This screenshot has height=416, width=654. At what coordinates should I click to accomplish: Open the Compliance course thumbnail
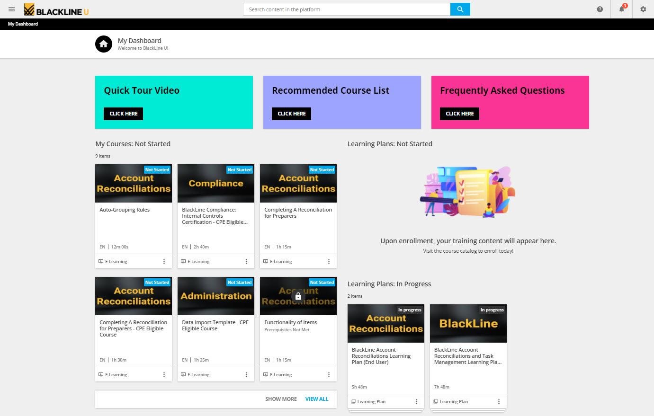[x=216, y=183]
